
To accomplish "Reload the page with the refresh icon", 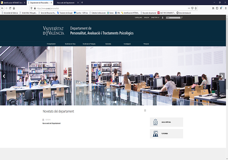I will tap(10, 8).
